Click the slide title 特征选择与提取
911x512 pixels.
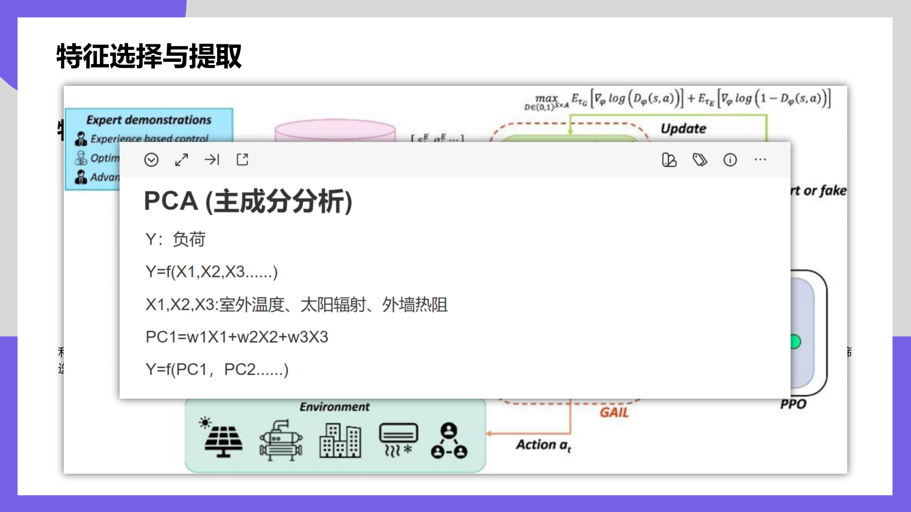click(x=149, y=56)
